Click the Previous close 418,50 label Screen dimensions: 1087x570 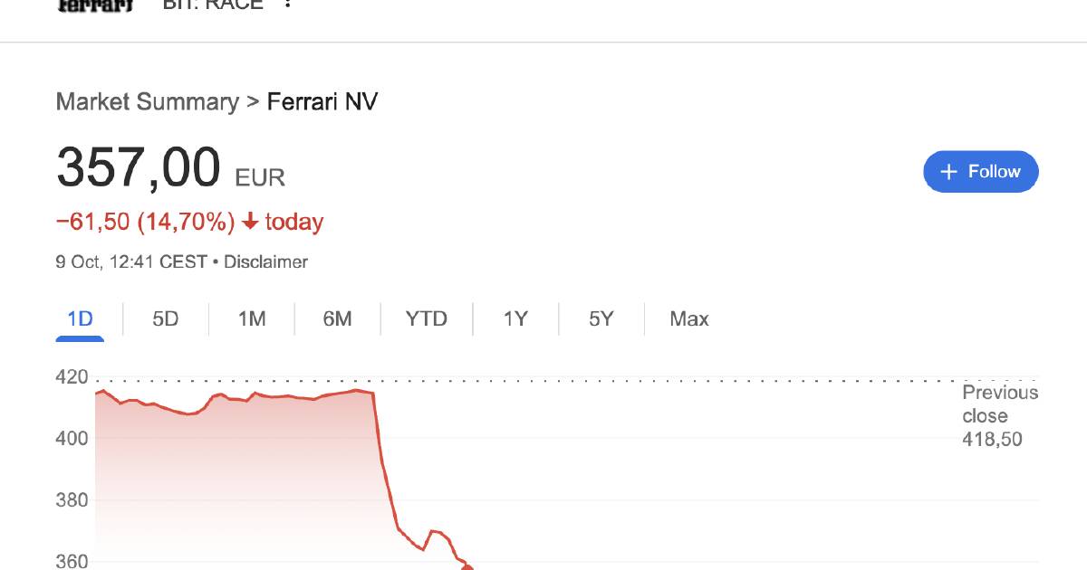[999, 416]
